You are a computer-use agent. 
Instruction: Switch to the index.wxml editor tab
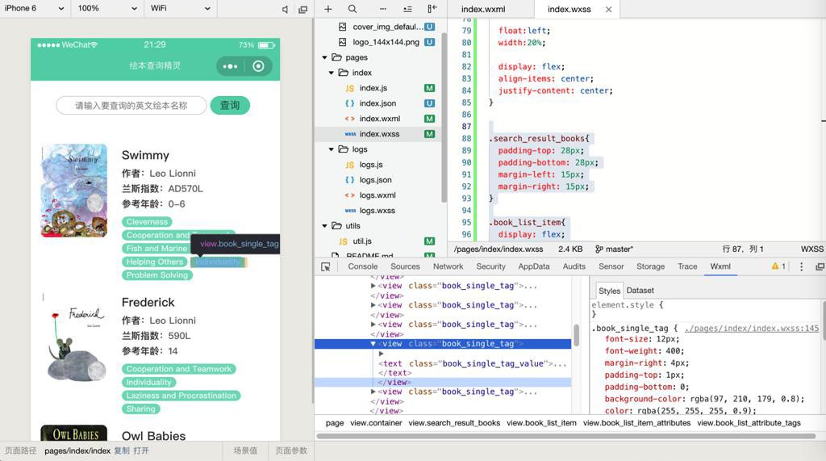483,10
